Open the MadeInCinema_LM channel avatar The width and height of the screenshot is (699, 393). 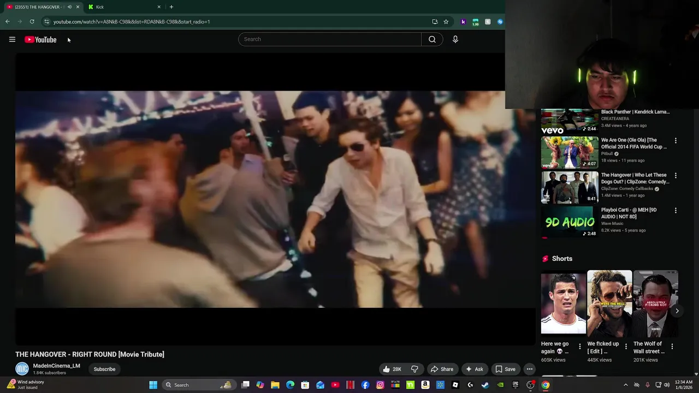22,369
